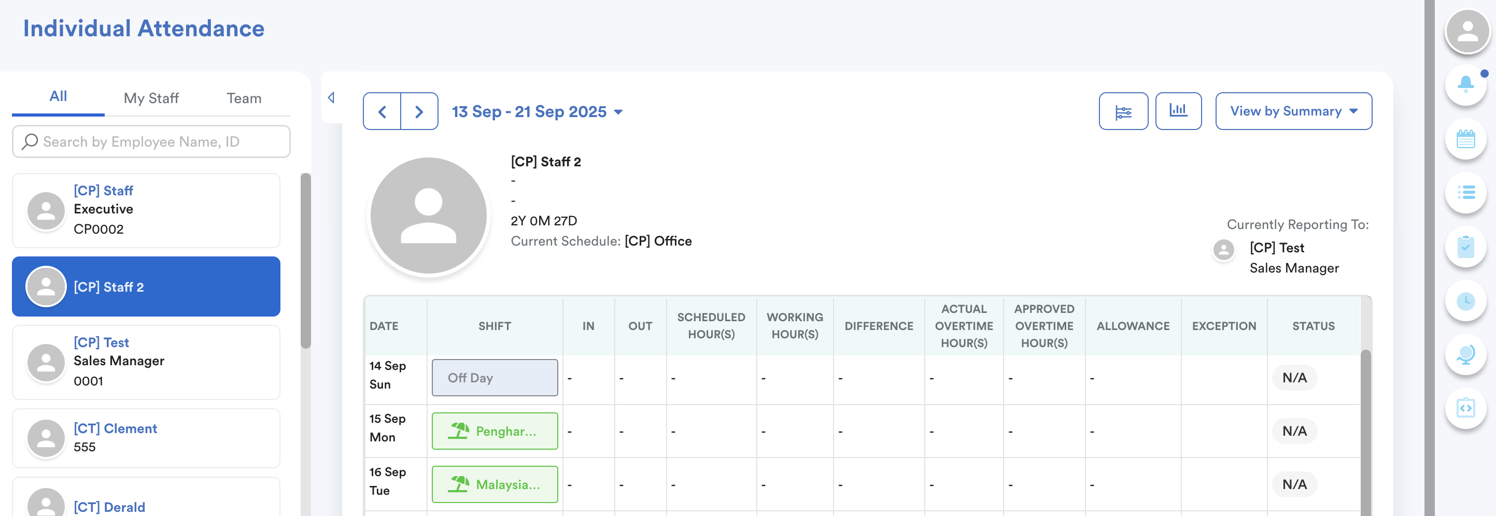This screenshot has width=1496, height=516.
Task: Focus the Search by Employee Name field
Action: (151, 141)
